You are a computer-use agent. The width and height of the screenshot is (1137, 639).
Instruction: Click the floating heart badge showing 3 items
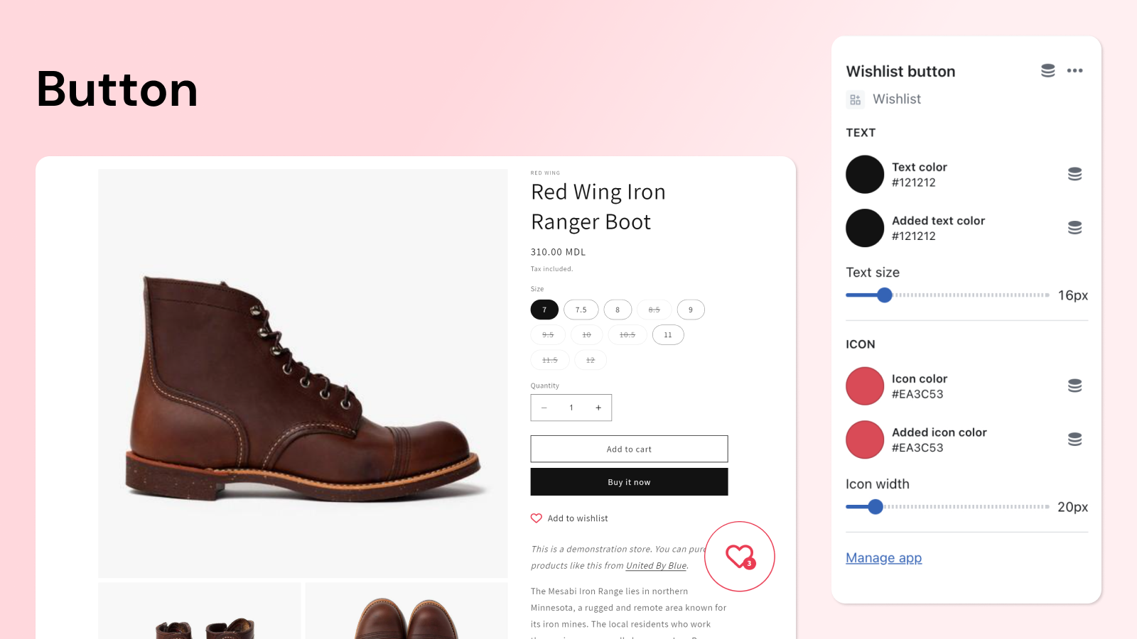coord(740,557)
